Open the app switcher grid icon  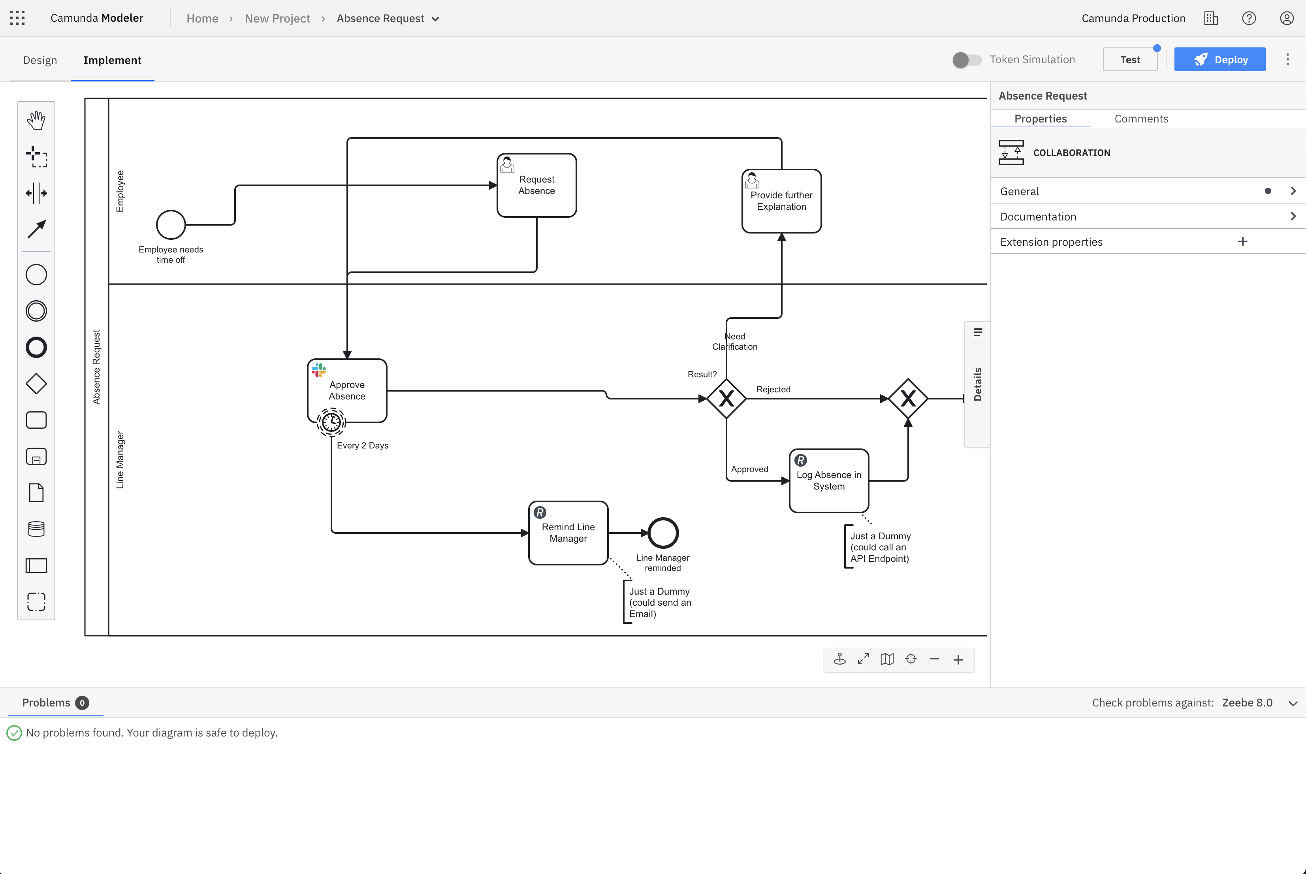(x=17, y=18)
